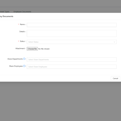Click the Share Employees info icon
This screenshot has height=121, width=121.
[24, 66]
